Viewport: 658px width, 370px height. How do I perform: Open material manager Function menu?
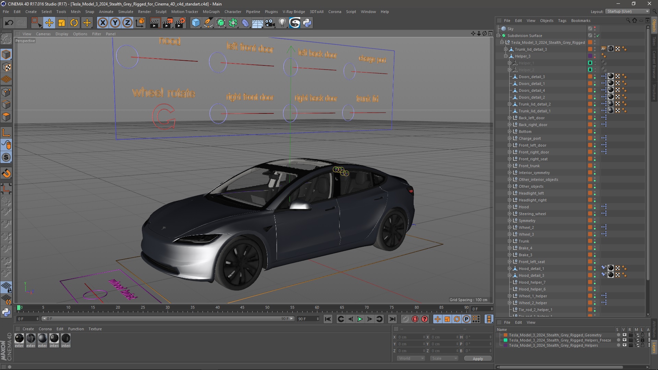[x=76, y=329]
